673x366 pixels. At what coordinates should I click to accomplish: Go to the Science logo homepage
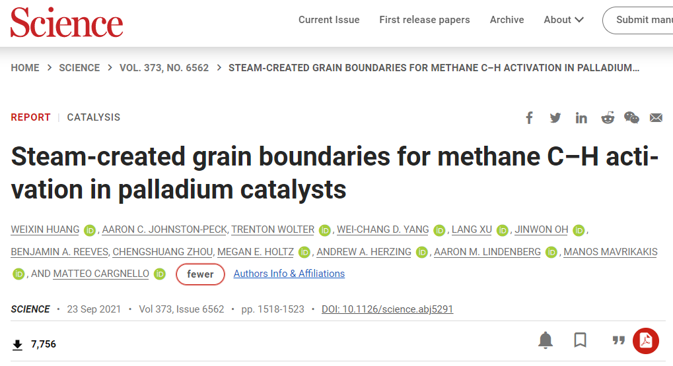pos(67,22)
